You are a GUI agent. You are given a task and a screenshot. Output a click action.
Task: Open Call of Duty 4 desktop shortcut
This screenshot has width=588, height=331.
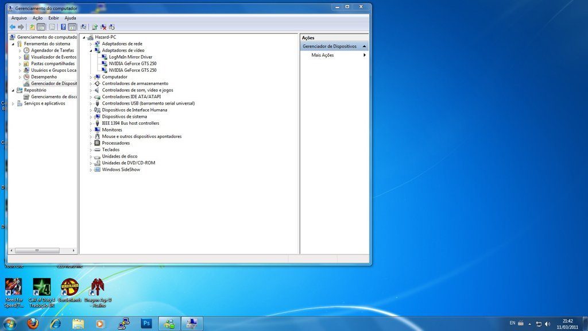(41, 292)
